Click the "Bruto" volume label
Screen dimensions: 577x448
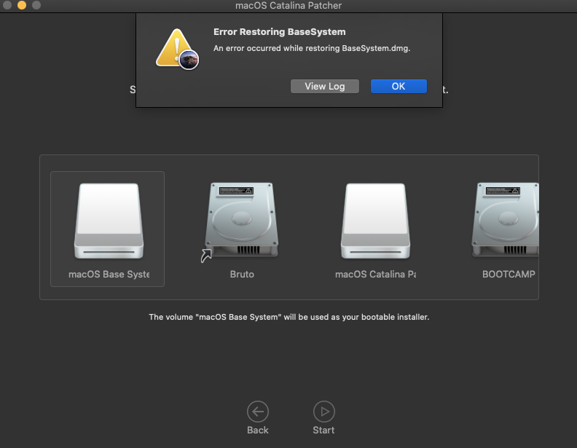pos(242,275)
